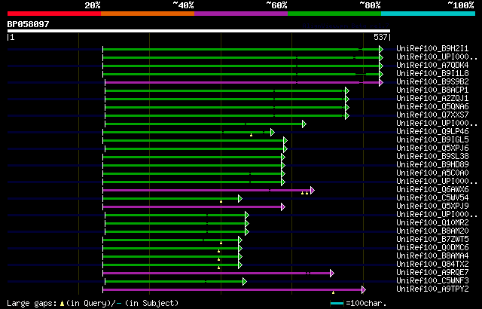Click the purple arrowhead ending the A9TPY2 alignment
Image resolution: width=482 pixels, height=309 pixels.
coord(364,290)
